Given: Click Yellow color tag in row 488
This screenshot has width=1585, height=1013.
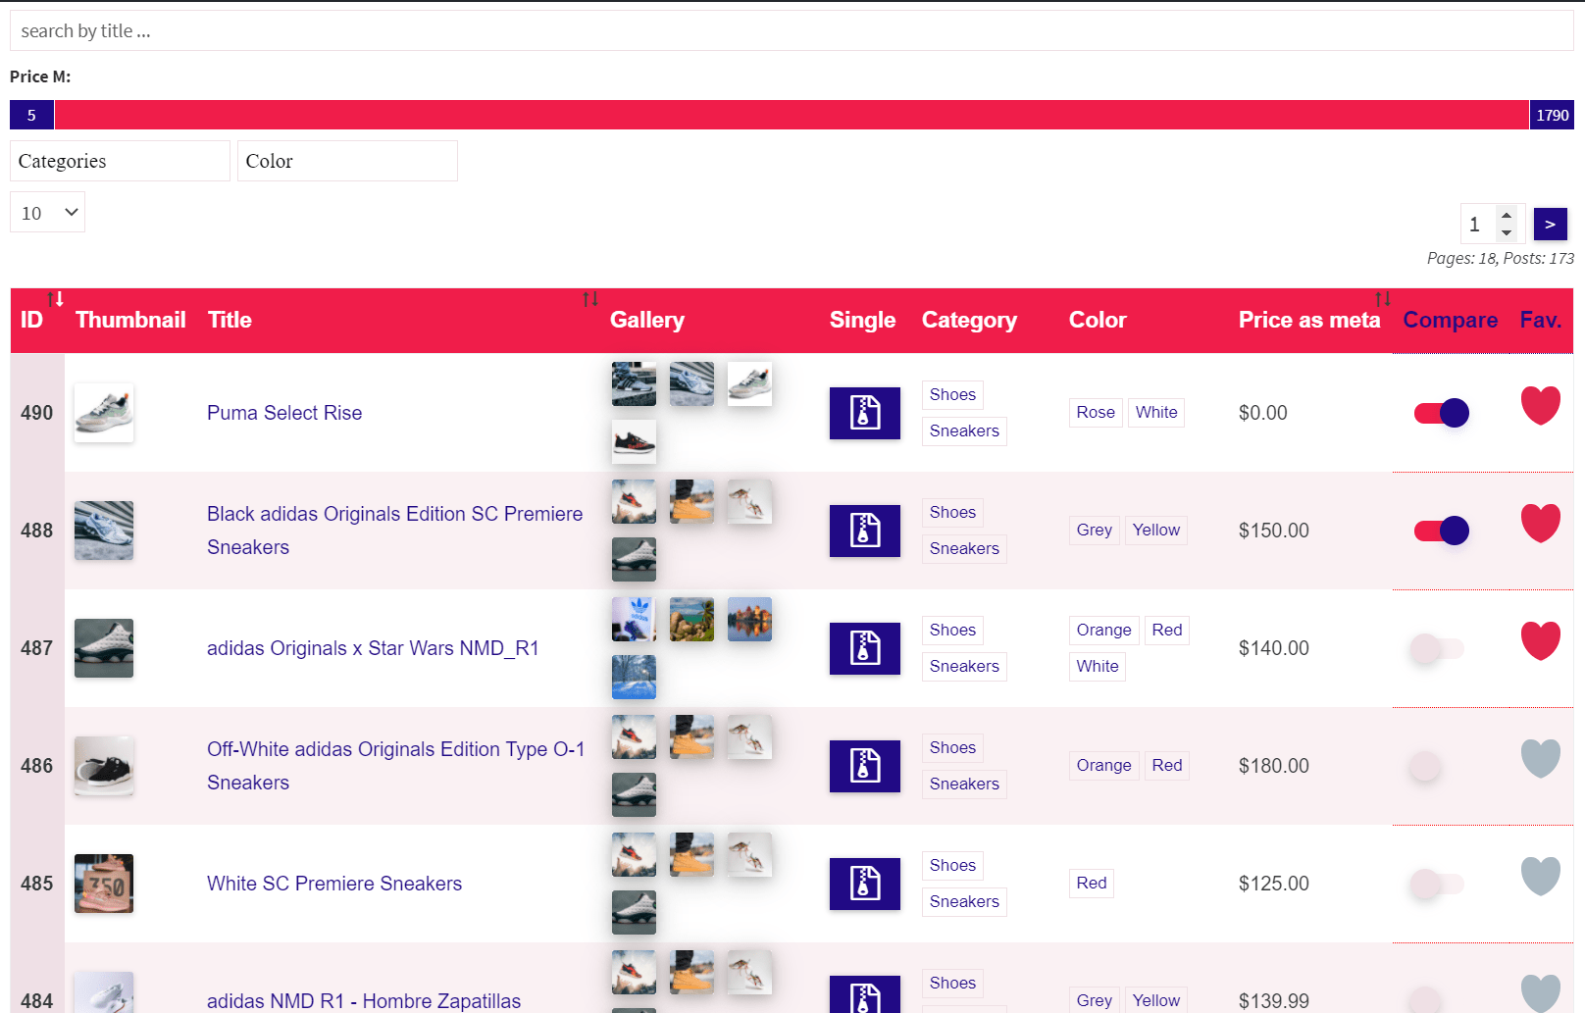Looking at the screenshot, I should tap(1156, 531).
